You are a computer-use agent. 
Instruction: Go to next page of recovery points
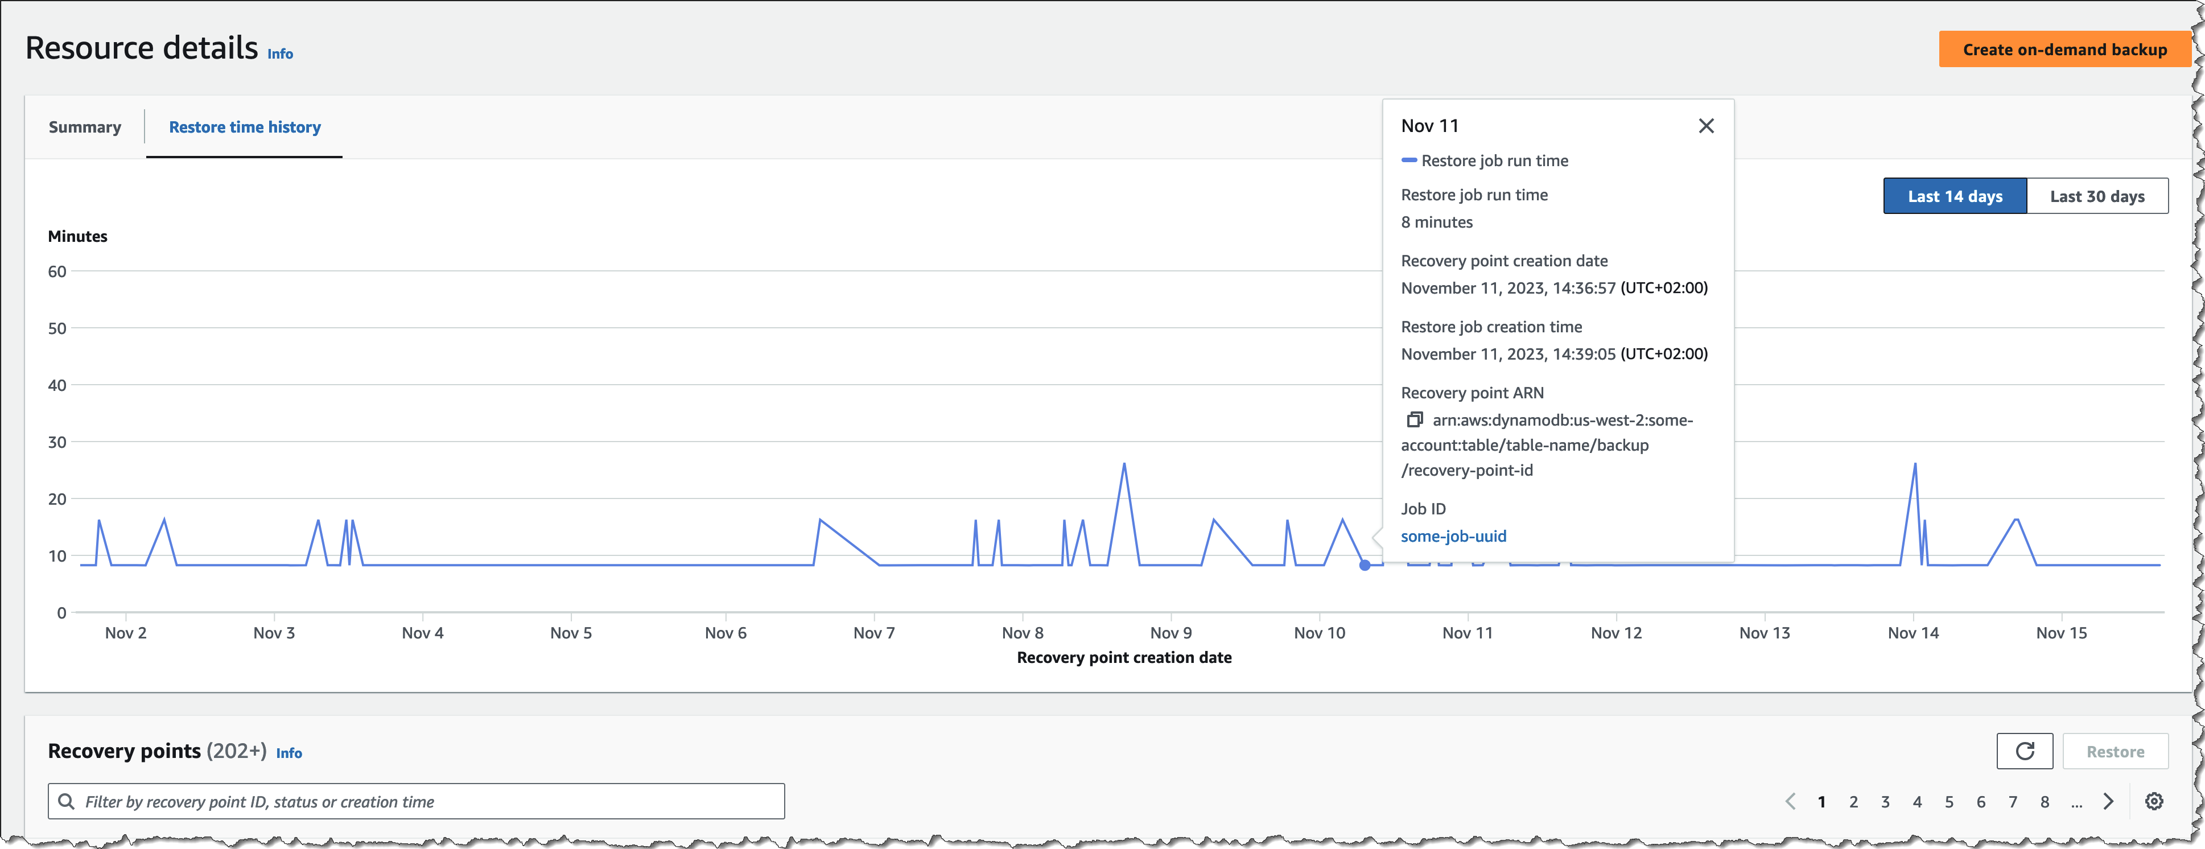click(x=2108, y=801)
